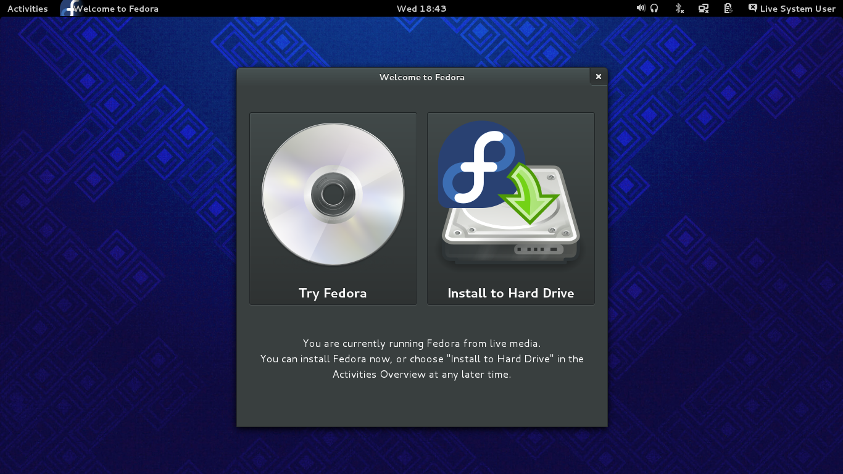Click text "You are currently running Fedora from live media."
This screenshot has width=843, height=474.
click(421, 343)
